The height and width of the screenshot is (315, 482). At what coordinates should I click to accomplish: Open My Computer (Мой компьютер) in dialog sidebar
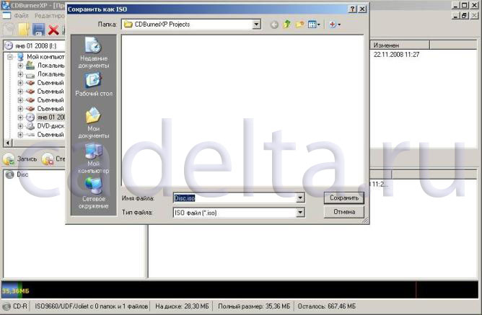[x=93, y=158]
